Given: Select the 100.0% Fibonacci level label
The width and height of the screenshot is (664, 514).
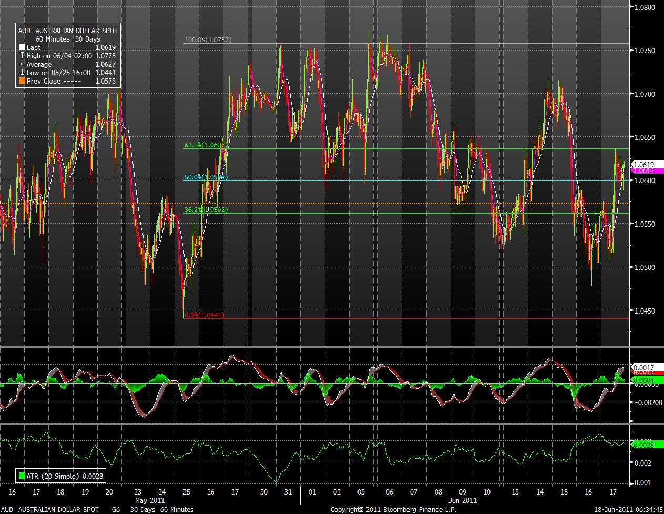Looking at the screenshot, I should click(208, 40).
